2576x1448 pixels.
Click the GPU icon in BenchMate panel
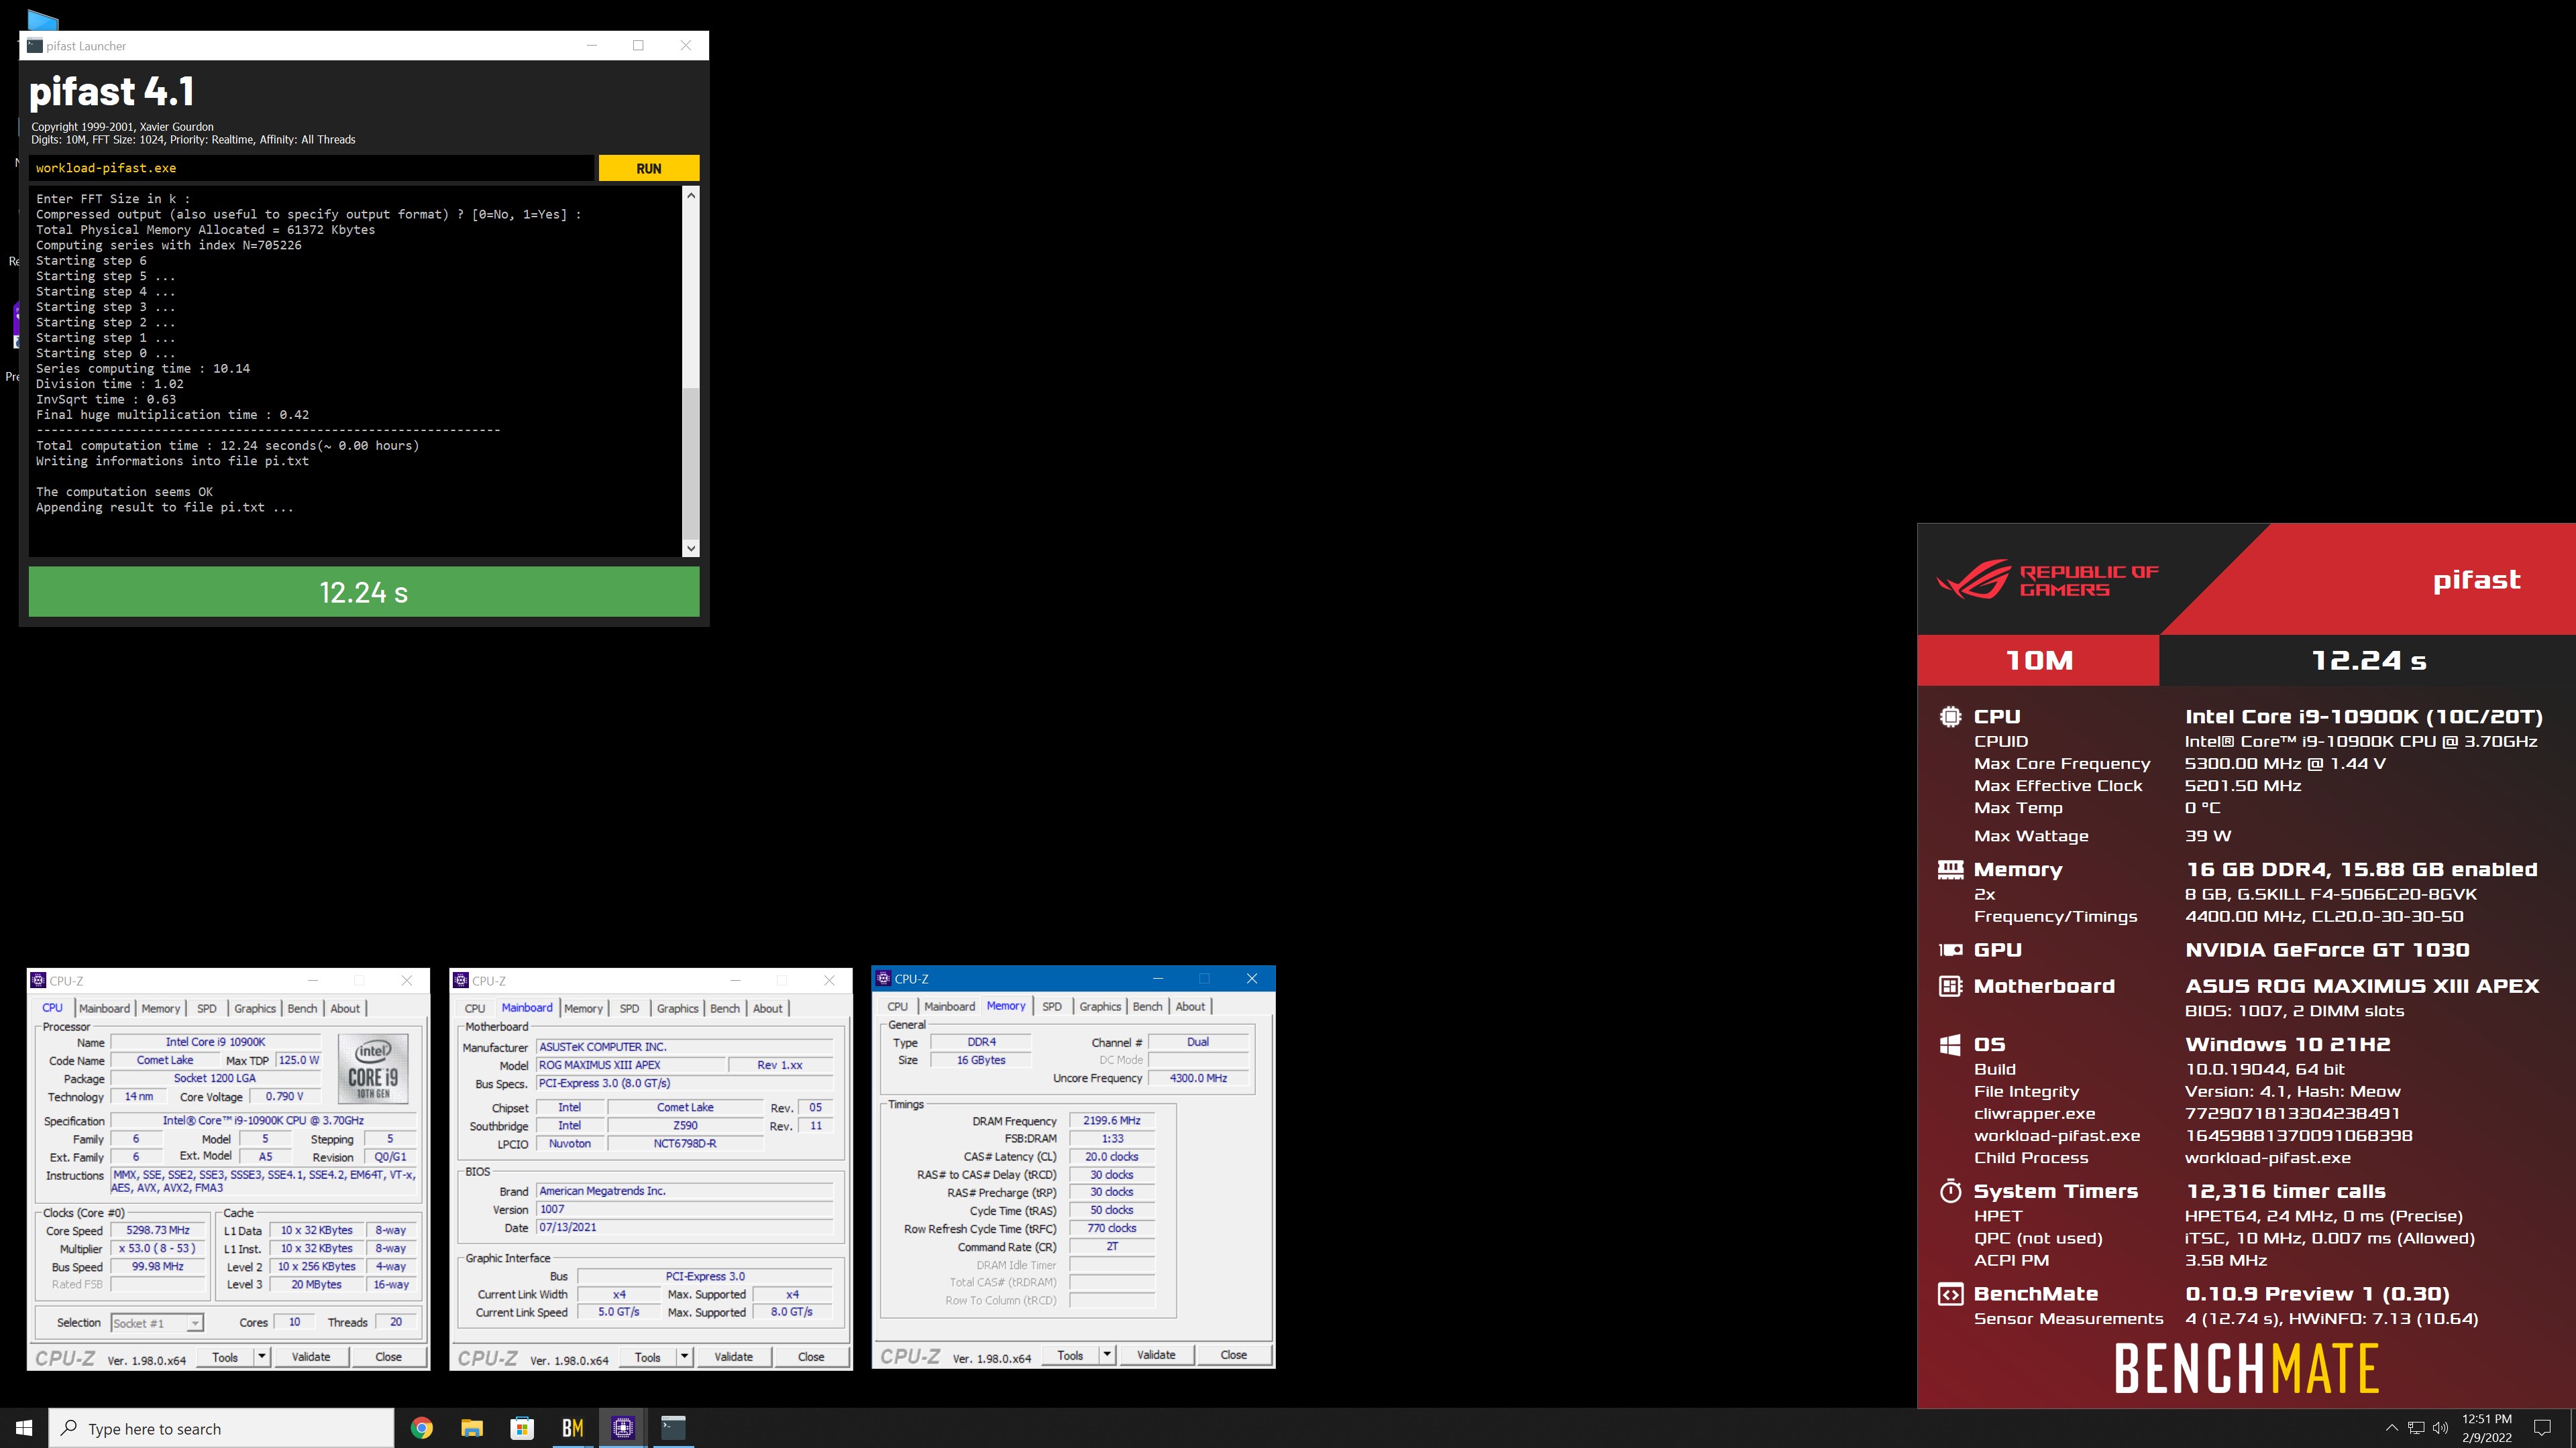pyautogui.click(x=1950, y=951)
